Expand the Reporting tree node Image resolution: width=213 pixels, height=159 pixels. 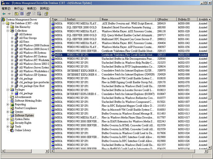8,104
